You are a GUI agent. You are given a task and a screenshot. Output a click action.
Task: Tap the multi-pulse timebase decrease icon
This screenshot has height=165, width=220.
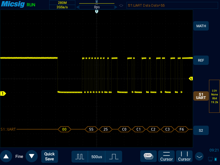80,156
